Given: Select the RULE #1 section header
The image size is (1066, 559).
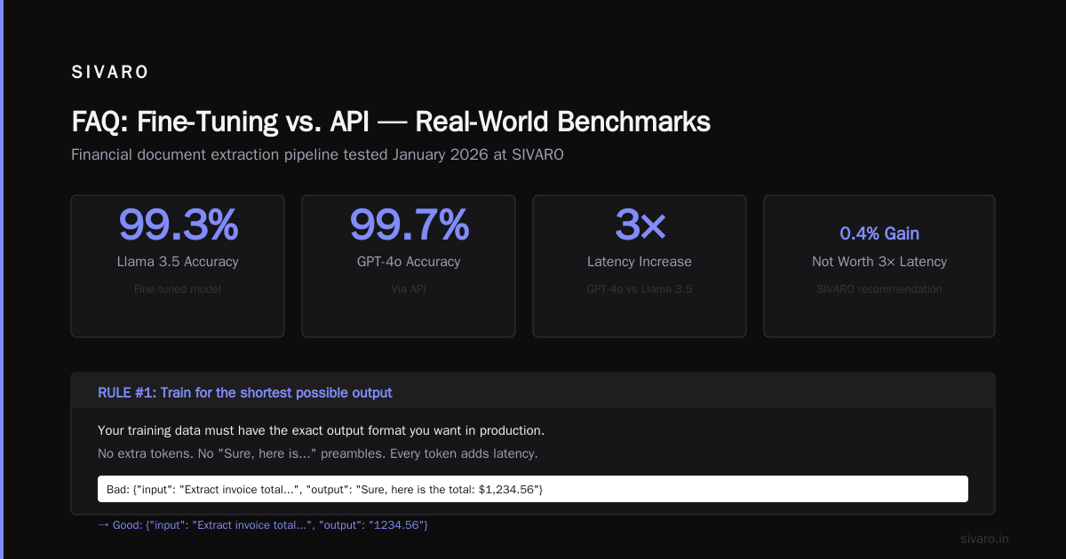Looking at the screenshot, I should (x=533, y=391).
